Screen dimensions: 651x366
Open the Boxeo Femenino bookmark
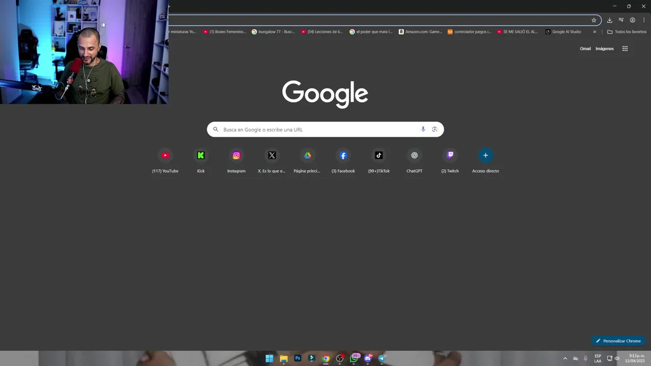224,32
